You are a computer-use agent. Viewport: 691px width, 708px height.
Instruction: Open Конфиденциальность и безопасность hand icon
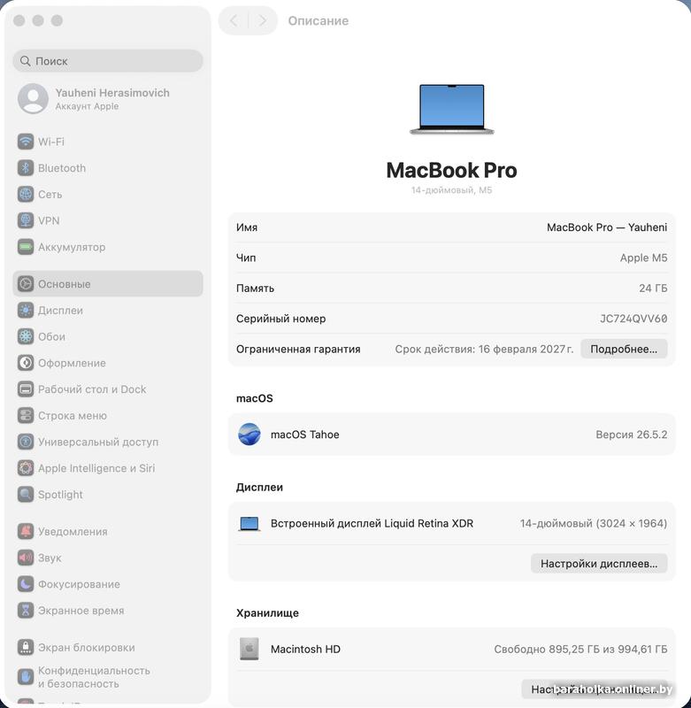coord(26,677)
